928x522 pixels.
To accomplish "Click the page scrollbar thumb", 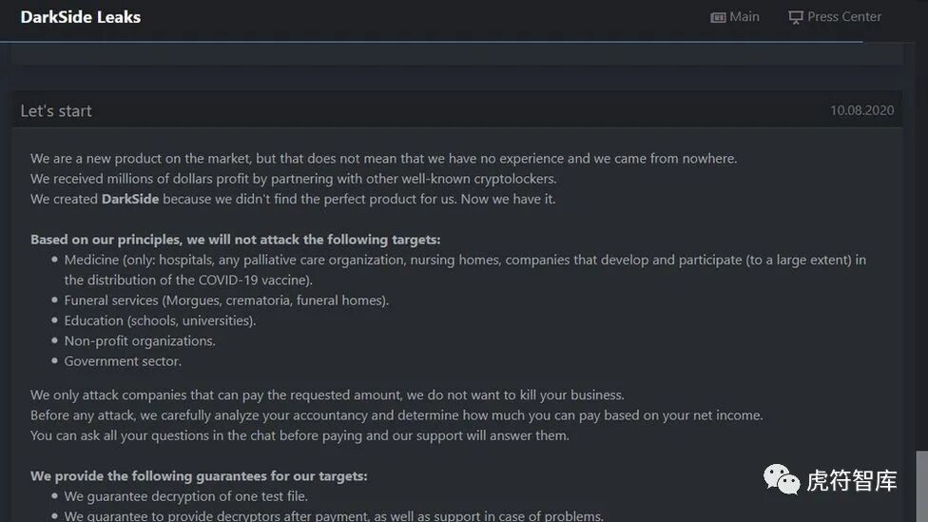I will (x=921, y=486).
